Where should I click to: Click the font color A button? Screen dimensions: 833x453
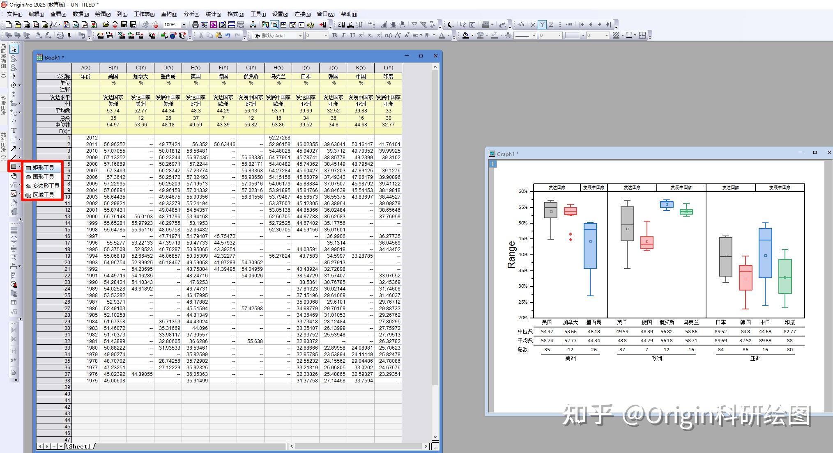click(x=442, y=36)
